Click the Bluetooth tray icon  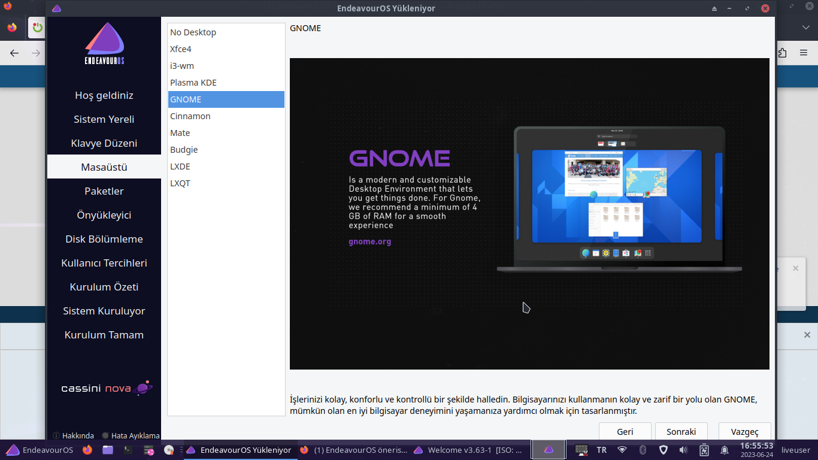coord(643,450)
